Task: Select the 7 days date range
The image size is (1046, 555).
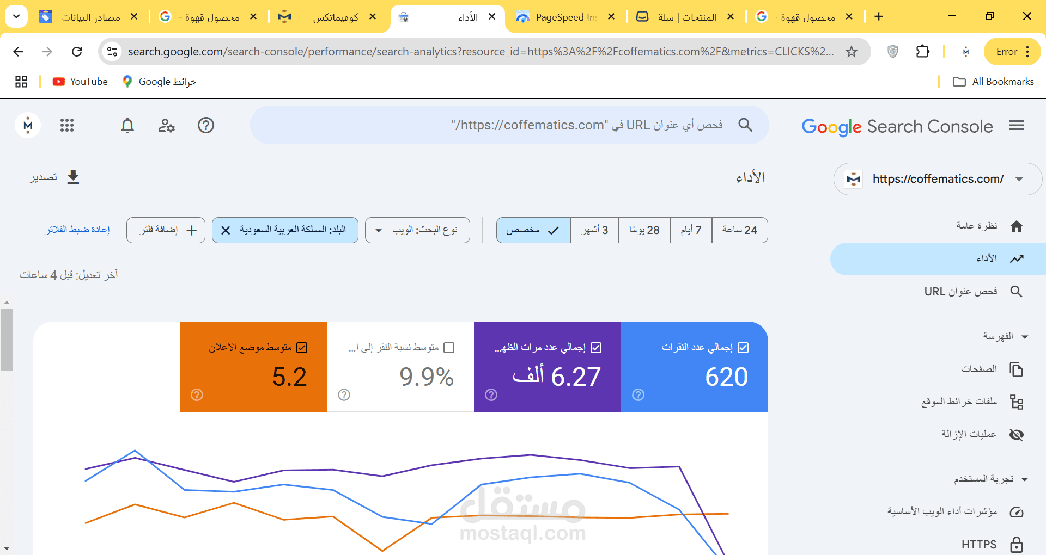Action: click(x=691, y=230)
